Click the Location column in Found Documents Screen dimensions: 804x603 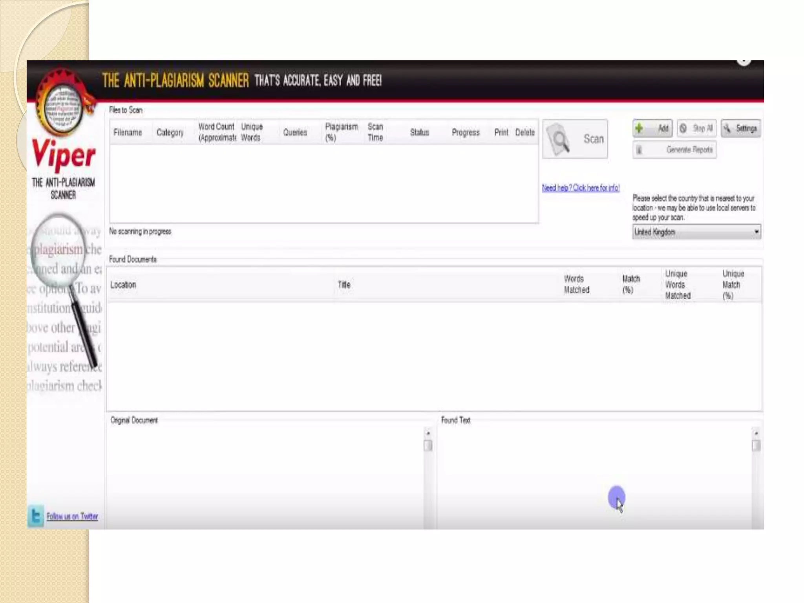click(x=123, y=285)
